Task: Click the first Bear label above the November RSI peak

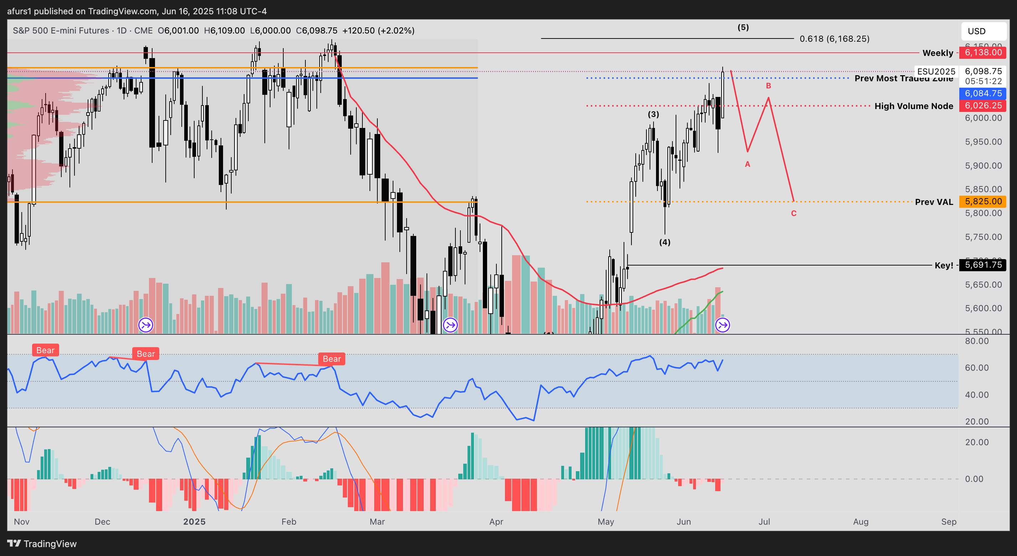Action: [x=45, y=350]
